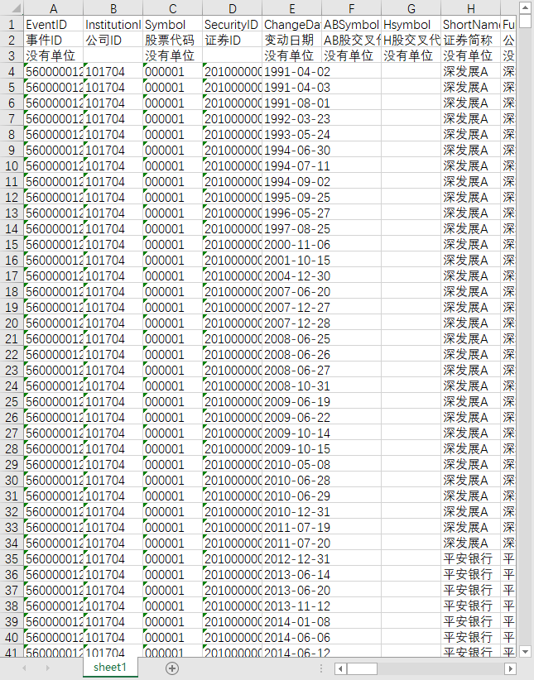Click 平安银行 in row 35
Screen dimensions: 534x680
click(x=470, y=558)
